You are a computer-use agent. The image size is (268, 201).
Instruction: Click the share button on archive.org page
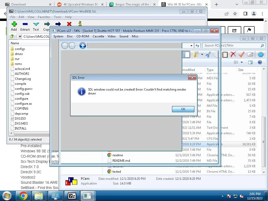(x=234, y=30)
